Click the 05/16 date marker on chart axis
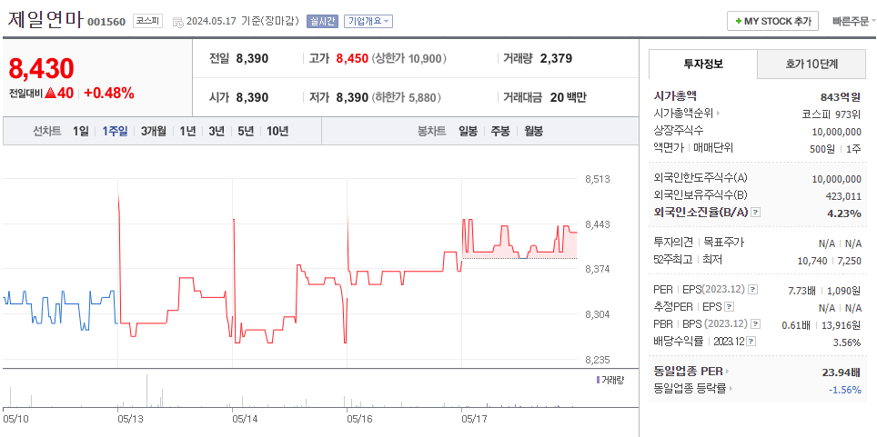Viewport: 877px width, 437px height. coord(361,418)
